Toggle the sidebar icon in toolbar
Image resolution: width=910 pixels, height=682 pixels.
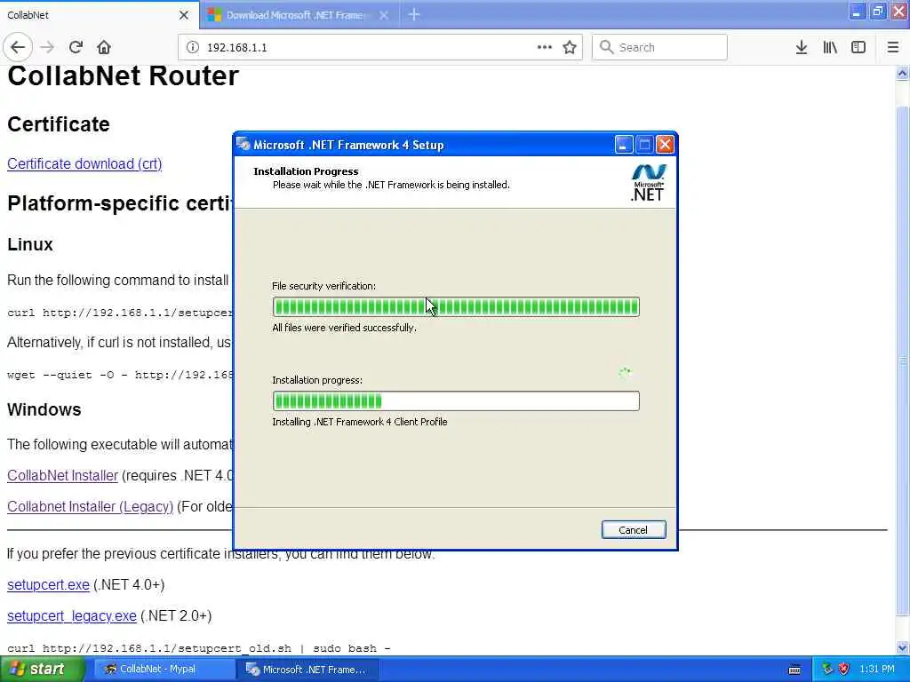tap(858, 47)
